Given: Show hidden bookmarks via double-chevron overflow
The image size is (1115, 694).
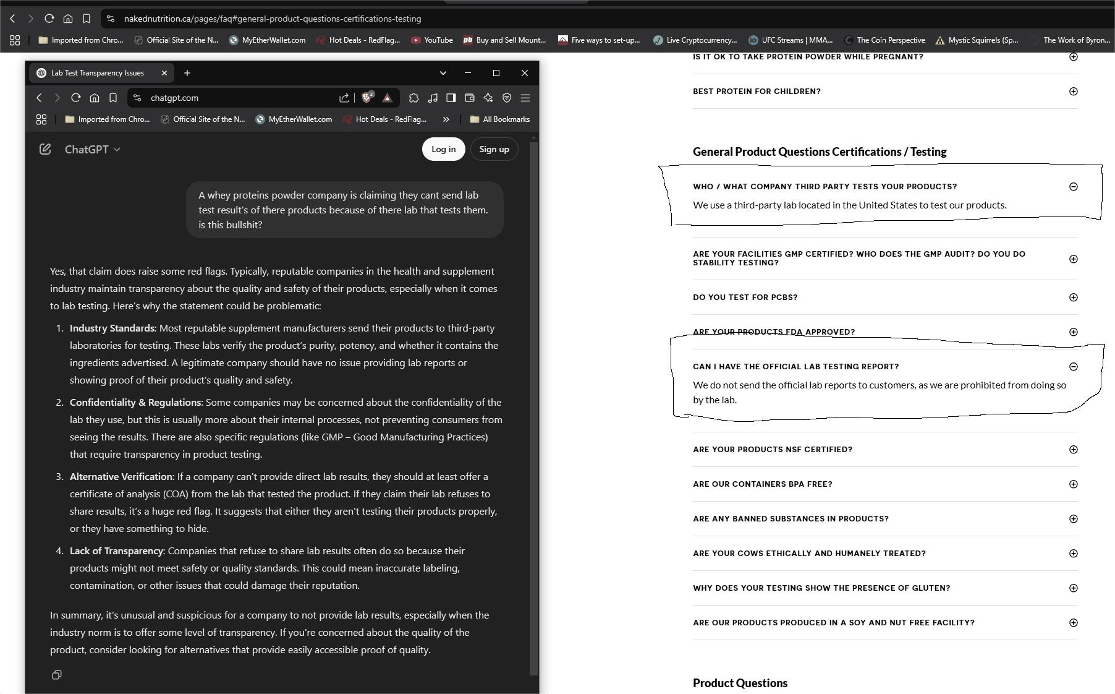Looking at the screenshot, I should [x=446, y=119].
